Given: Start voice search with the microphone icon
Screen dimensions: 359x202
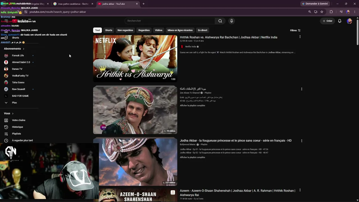Looking at the screenshot, I should tap(231, 21).
